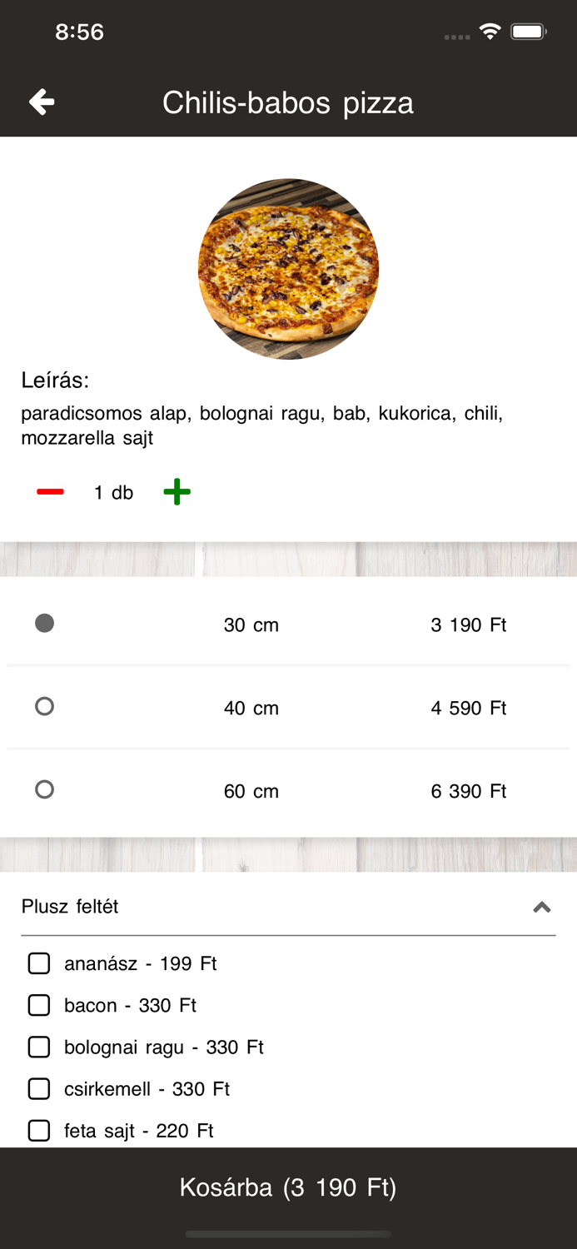577x1249 pixels.
Task: Tap the Wi-Fi icon in the status bar
Action: (490, 31)
